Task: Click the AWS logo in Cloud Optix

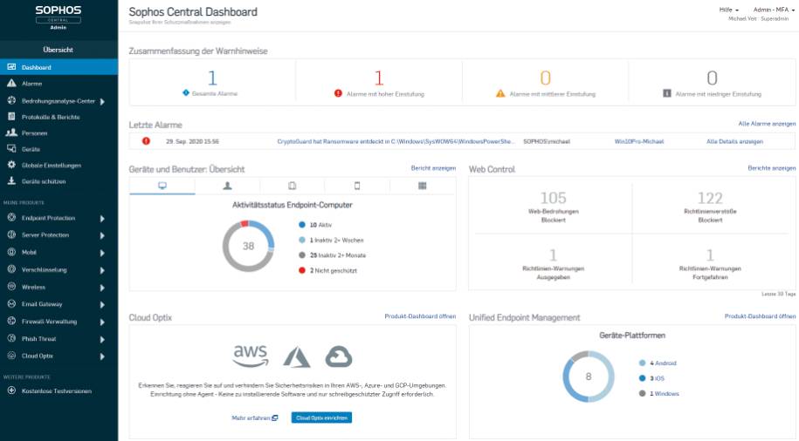Action: [x=251, y=356]
